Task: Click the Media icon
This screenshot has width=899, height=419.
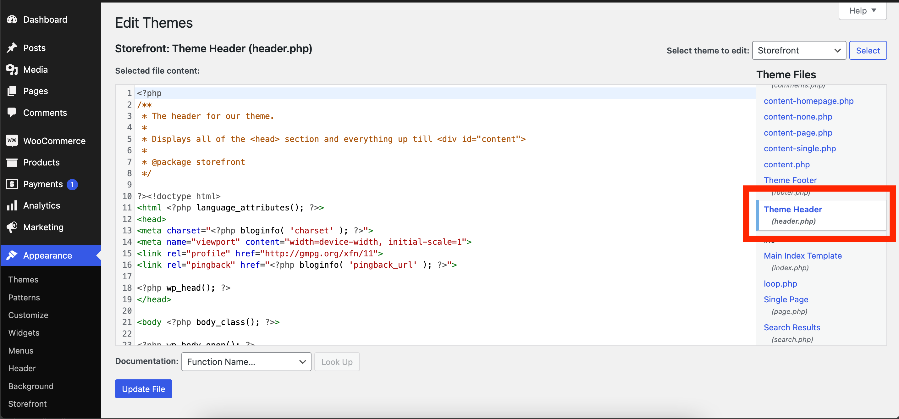Action: tap(12, 69)
